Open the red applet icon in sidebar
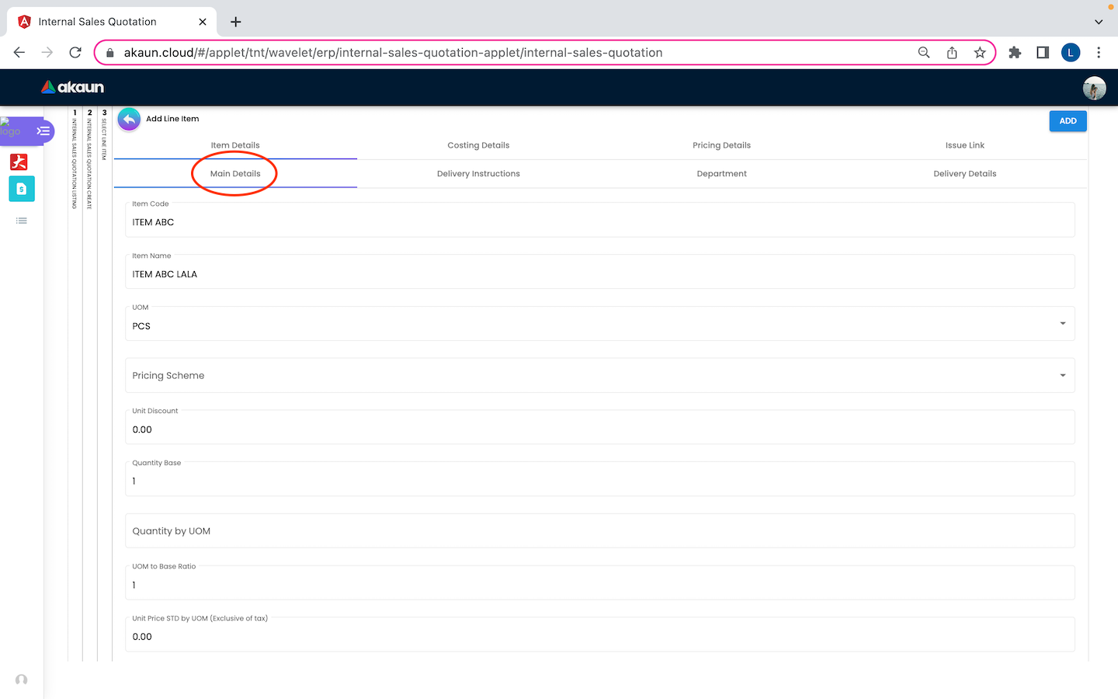 click(x=19, y=162)
